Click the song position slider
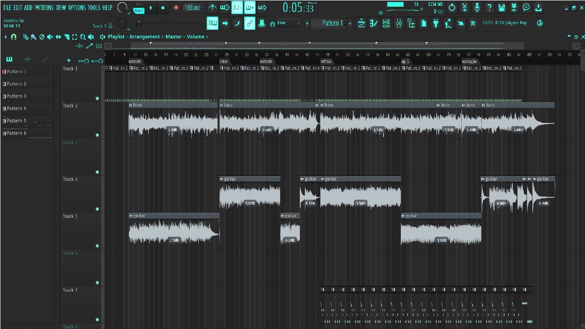 click(169, 23)
